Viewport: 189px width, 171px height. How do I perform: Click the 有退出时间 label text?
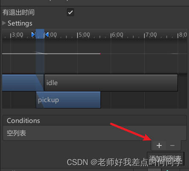tap(18, 12)
